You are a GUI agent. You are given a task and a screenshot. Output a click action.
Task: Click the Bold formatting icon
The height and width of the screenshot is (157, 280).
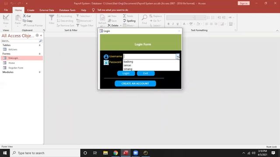click(168, 24)
